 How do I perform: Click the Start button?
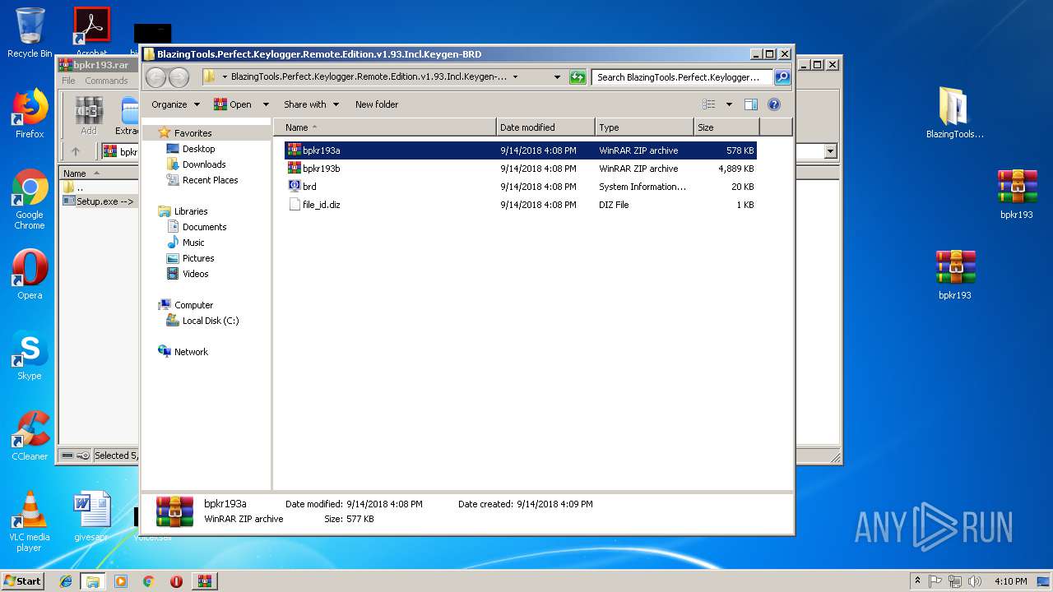click(23, 580)
